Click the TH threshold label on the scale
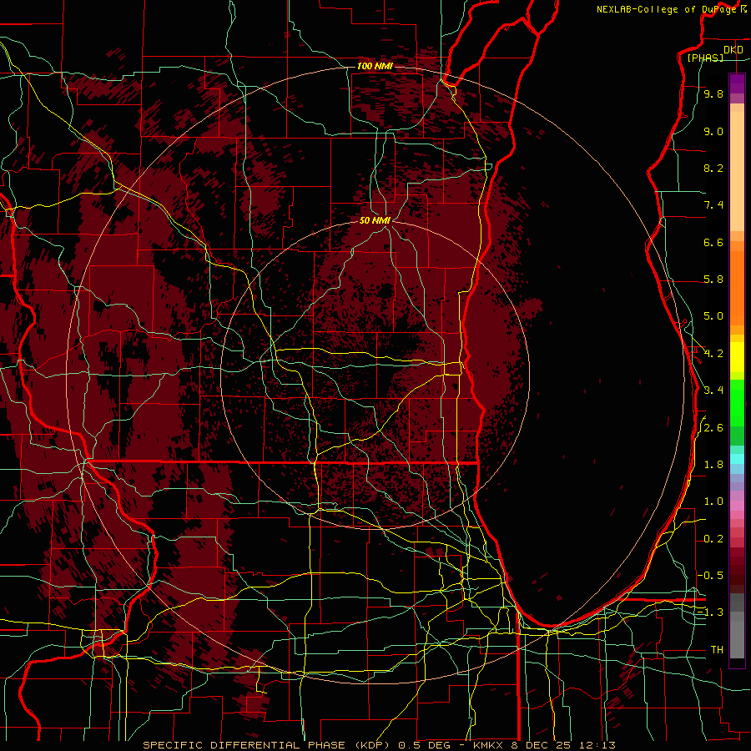This screenshot has height=751, width=751. point(717,650)
